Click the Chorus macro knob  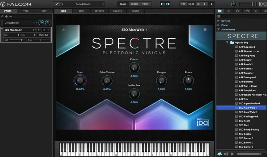coord(134,68)
